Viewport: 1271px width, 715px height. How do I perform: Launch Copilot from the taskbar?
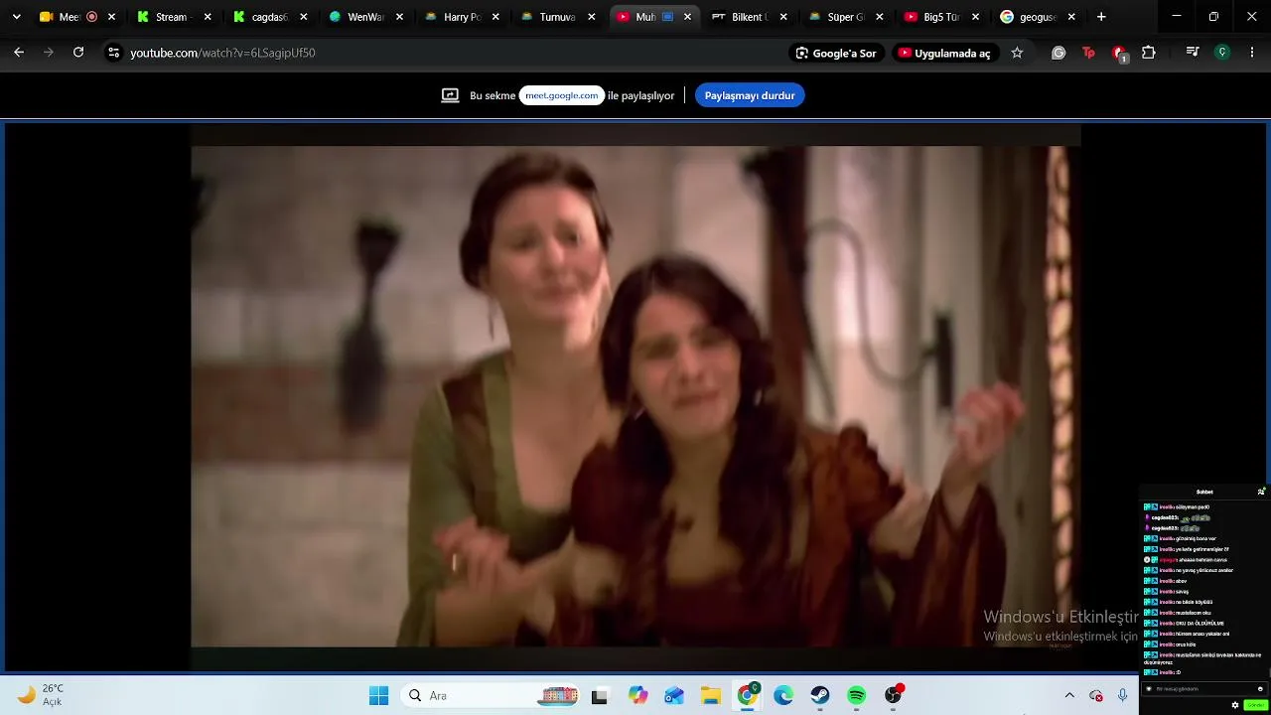tap(638, 696)
